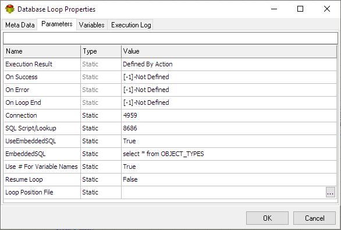Click the Static type of UseEmbeddedSQL row
Image resolution: width=341 pixels, height=230 pixels.
90,141
